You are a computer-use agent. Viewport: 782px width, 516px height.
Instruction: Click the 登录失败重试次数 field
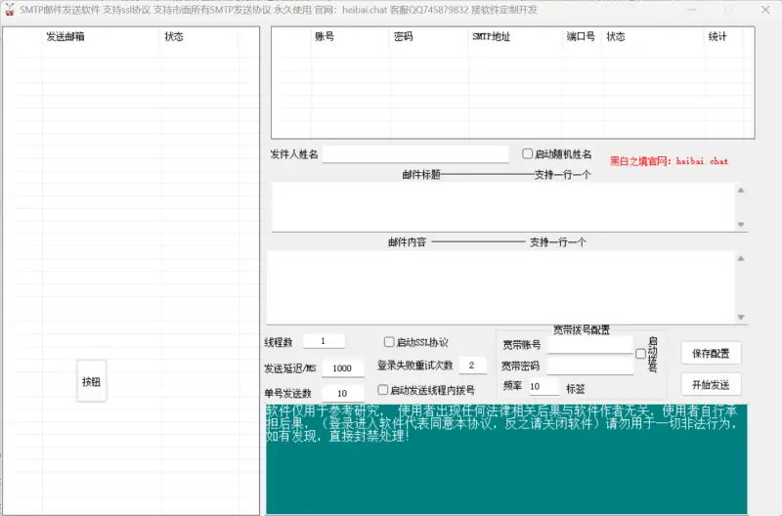pyautogui.click(x=472, y=365)
